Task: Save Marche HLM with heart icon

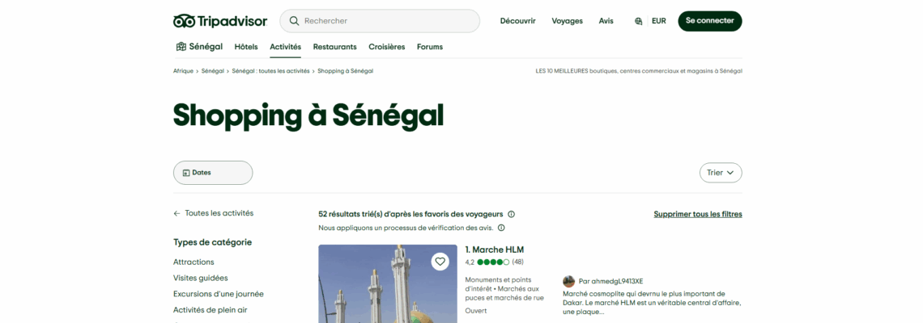Action: pos(440,262)
